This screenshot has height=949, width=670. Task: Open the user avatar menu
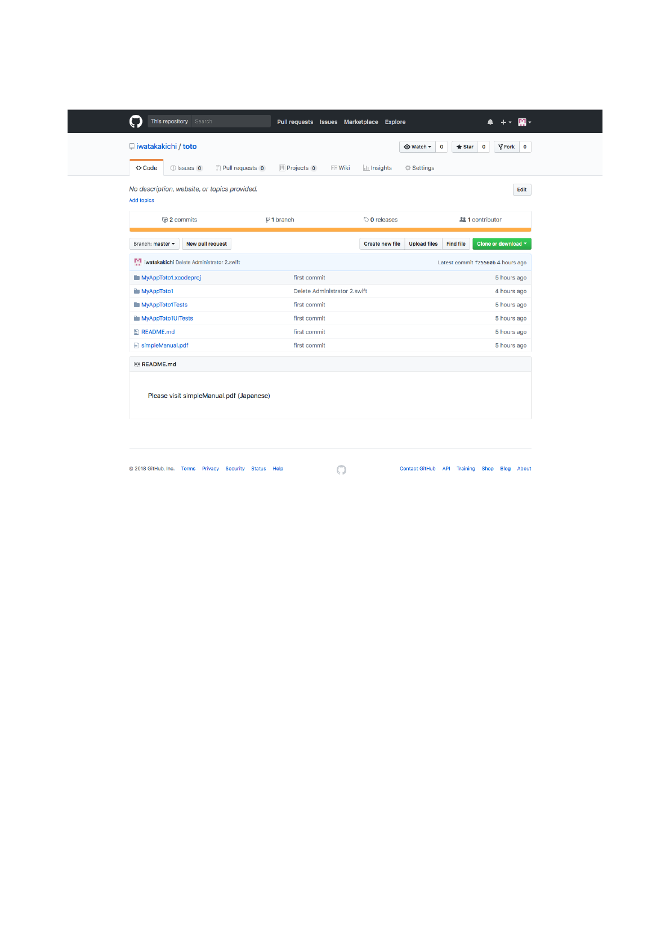(524, 122)
